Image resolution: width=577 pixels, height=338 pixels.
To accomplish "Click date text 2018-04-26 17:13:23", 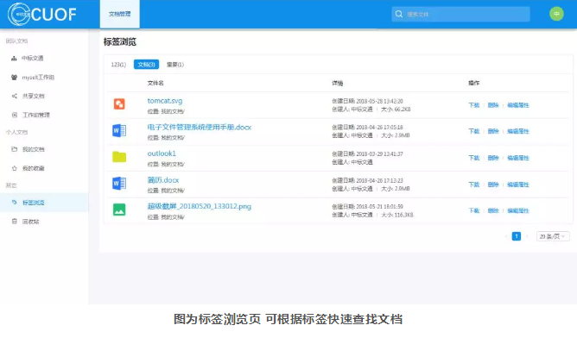I will pos(379,180).
